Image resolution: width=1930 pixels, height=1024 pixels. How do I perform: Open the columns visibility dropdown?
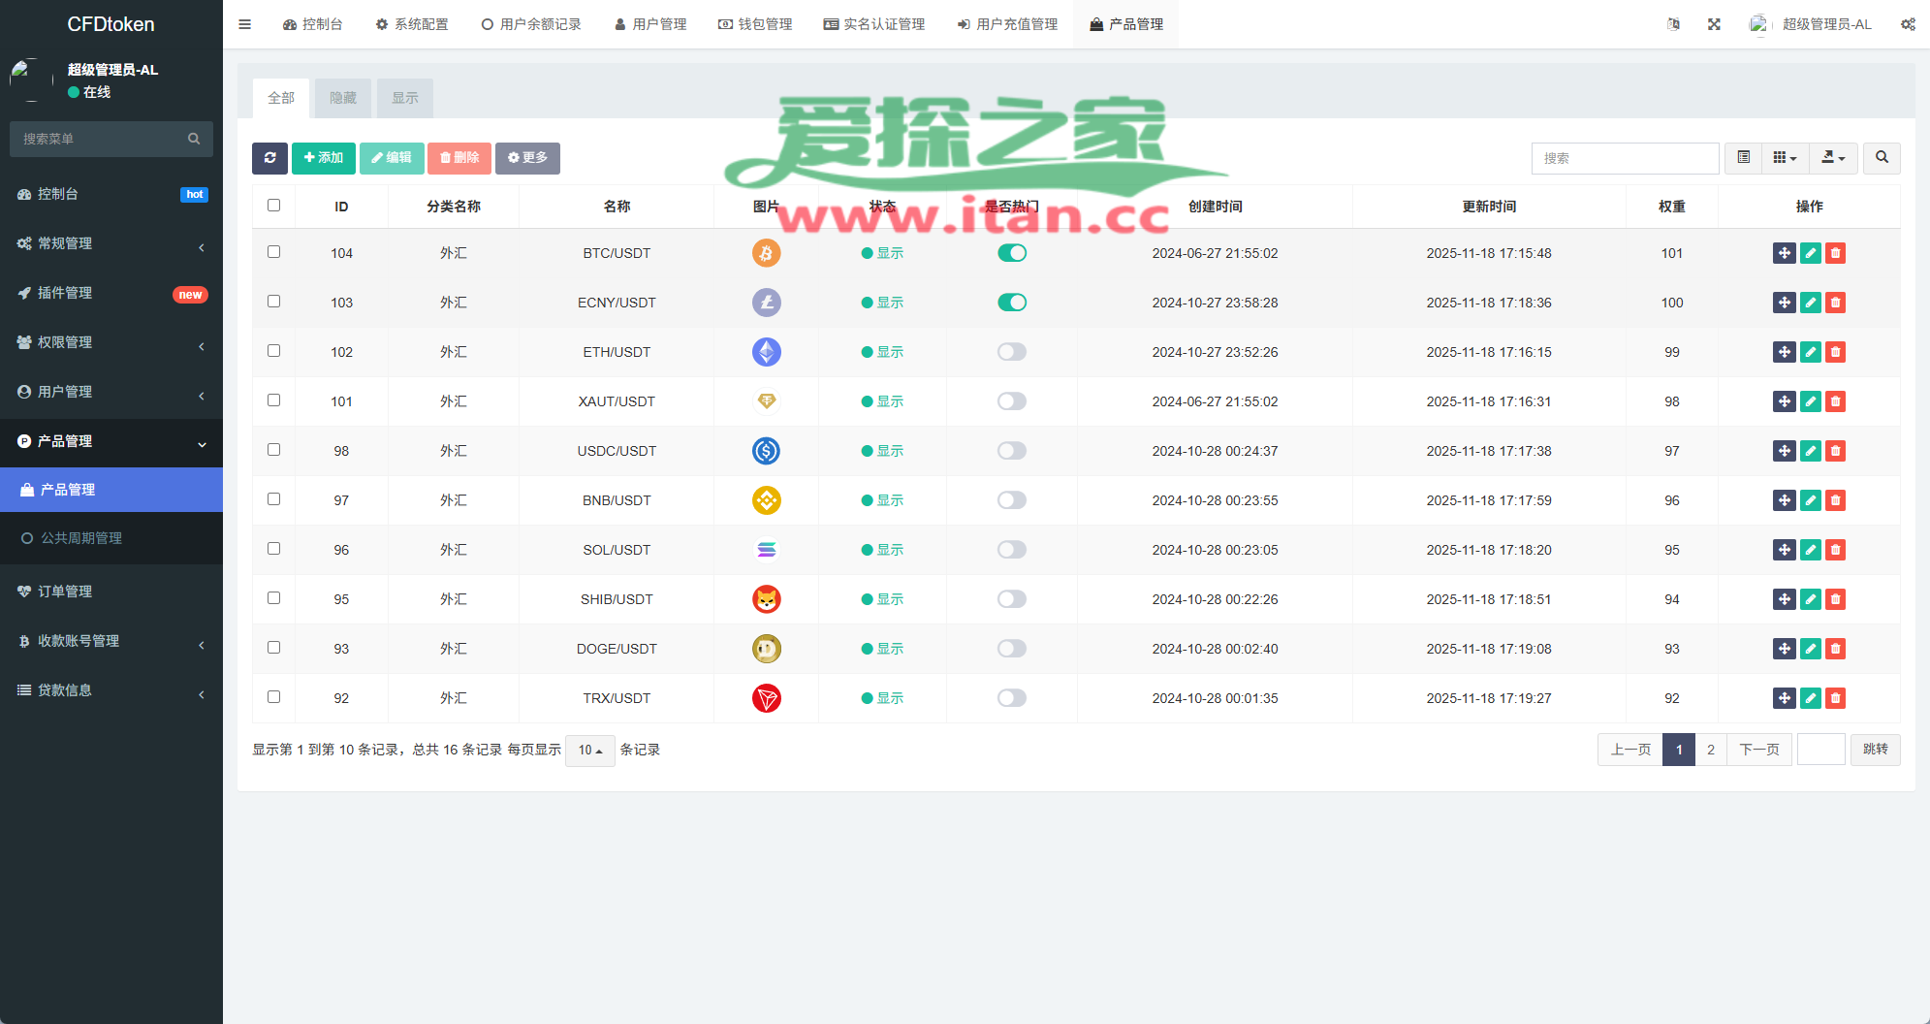coord(1784,158)
